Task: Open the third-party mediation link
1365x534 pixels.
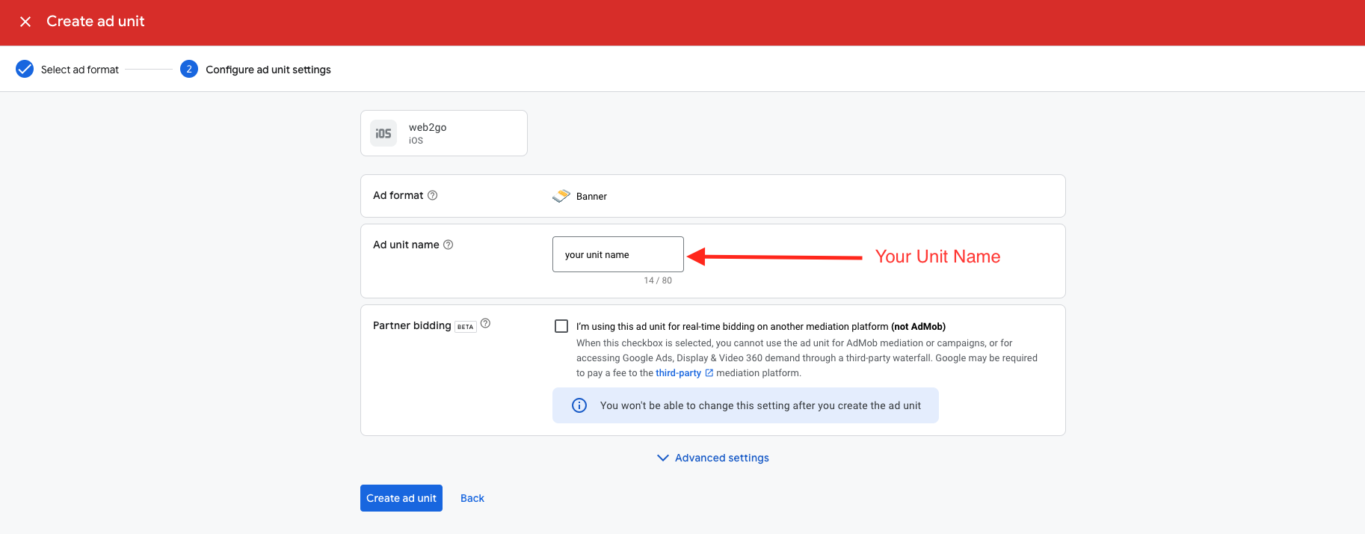Action: pyautogui.click(x=678, y=373)
